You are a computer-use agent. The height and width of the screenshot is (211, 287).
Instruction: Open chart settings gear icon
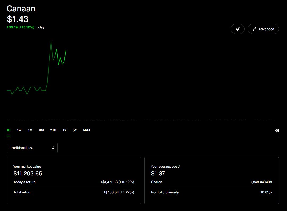(x=277, y=130)
